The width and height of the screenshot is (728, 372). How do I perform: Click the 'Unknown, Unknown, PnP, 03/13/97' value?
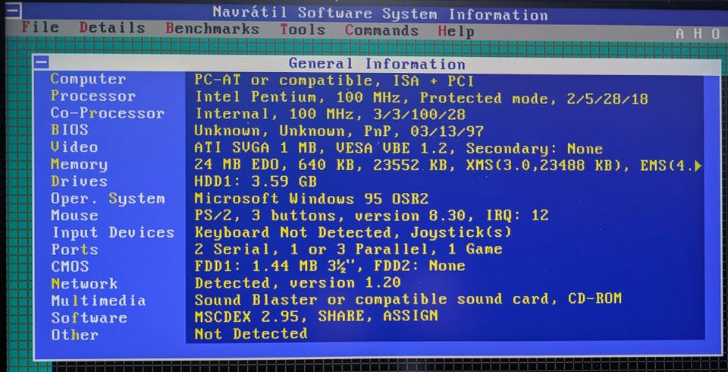[x=339, y=131]
